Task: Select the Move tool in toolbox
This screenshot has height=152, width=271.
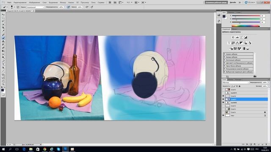Action: (3, 15)
